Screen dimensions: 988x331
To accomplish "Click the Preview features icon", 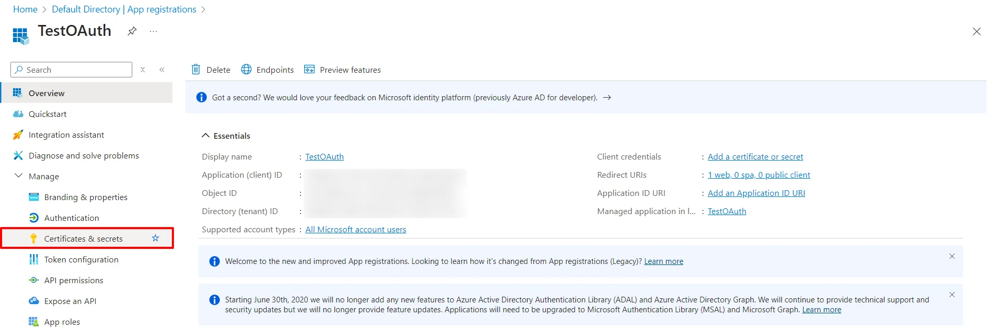I will tap(309, 69).
